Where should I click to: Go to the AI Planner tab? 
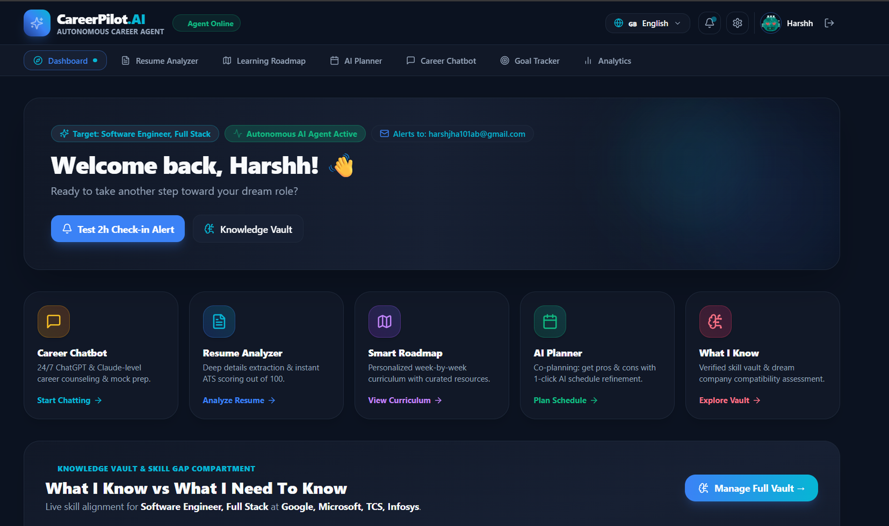(356, 61)
